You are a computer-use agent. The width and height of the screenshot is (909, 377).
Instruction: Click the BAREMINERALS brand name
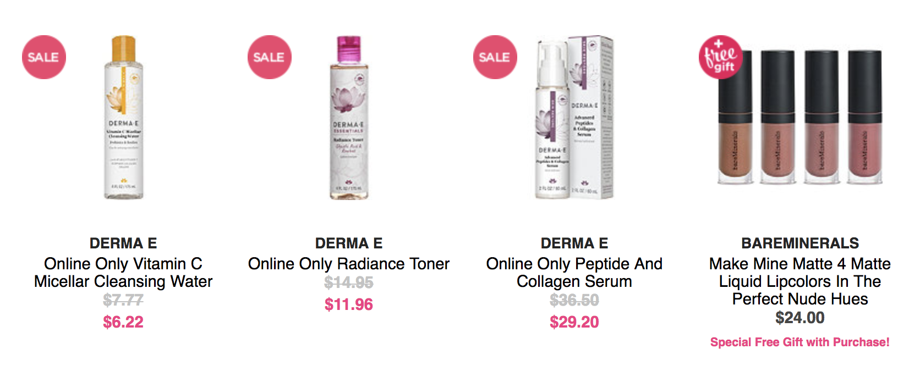(800, 243)
